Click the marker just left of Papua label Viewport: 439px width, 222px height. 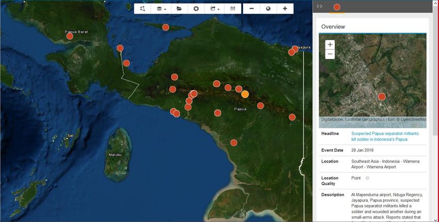[x=218, y=113]
